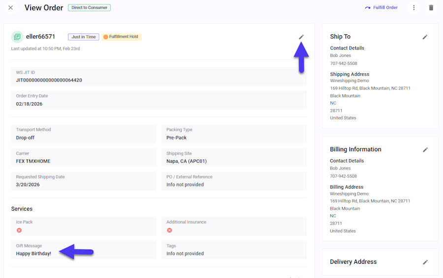Select the Happy Birthday gift message
Screen dimensions: 443x278
point(33,253)
